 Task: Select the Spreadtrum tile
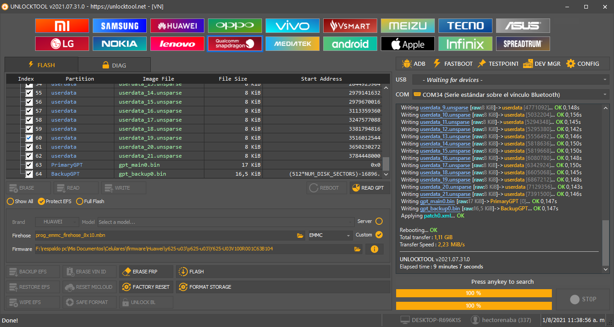[x=523, y=44]
